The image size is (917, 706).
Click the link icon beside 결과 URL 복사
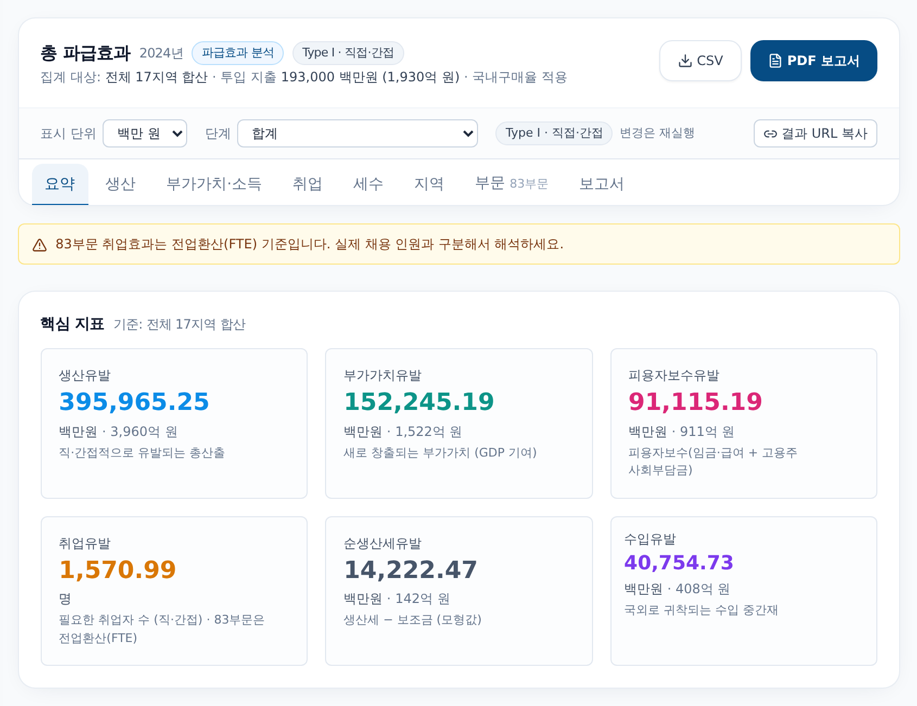(770, 134)
